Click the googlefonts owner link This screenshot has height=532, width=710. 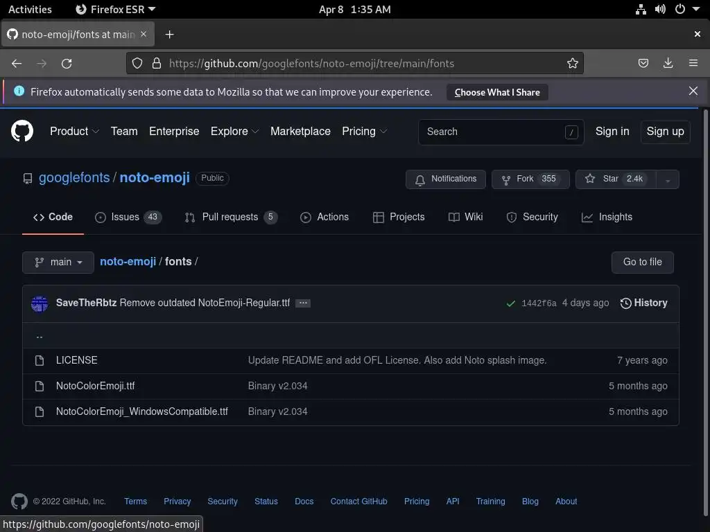(x=74, y=178)
